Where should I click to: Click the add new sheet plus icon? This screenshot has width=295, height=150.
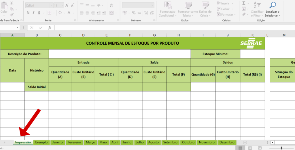tap(245, 143)
